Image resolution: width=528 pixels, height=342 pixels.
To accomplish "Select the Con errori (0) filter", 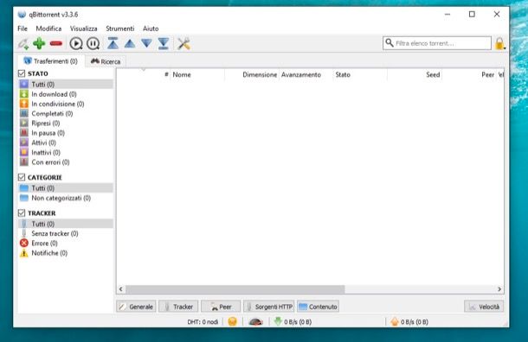I will point(66,162).
